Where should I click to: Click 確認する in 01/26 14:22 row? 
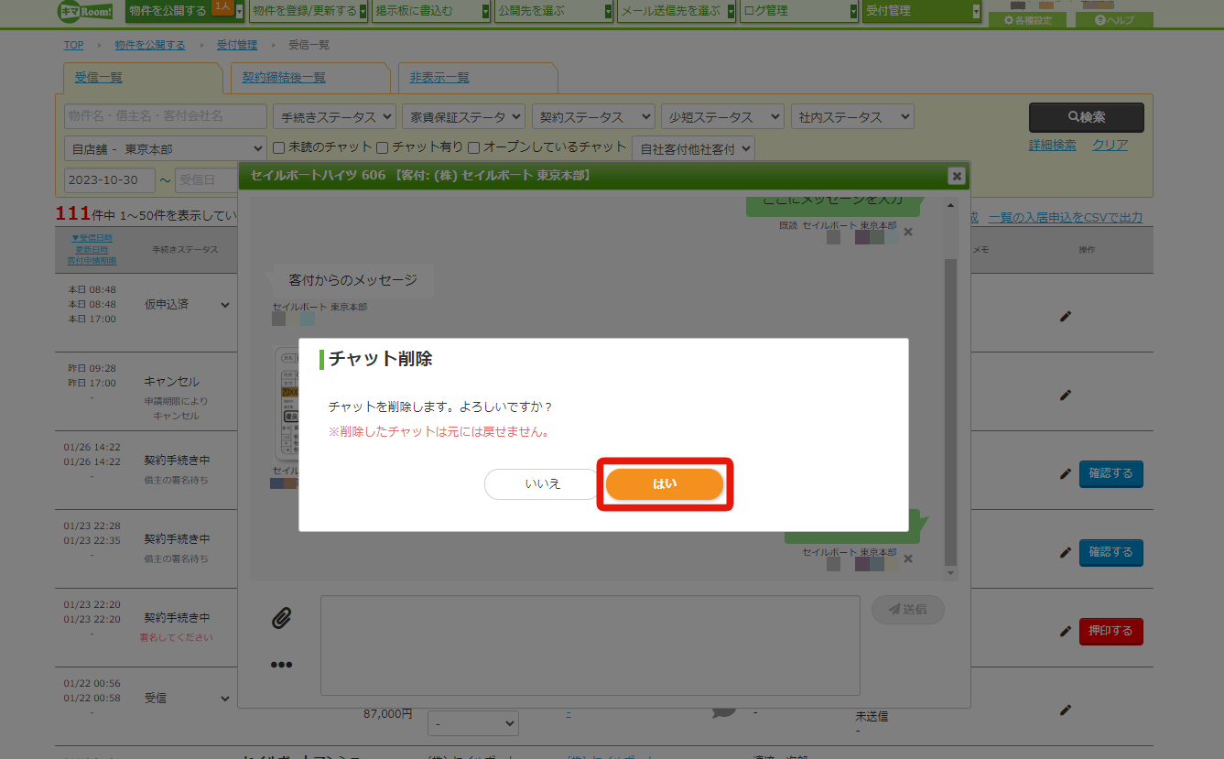coord(1111,474)
